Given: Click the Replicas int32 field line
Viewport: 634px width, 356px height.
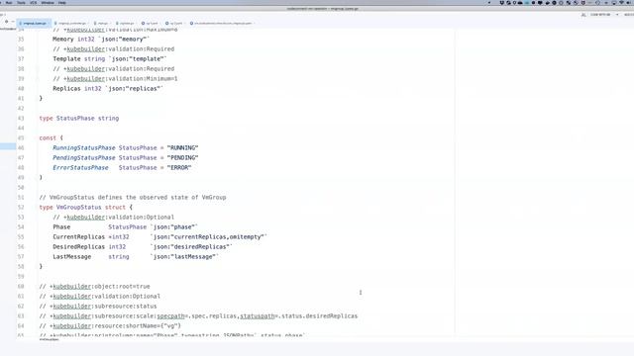Looking at the screenshot, I should point(108,88).
